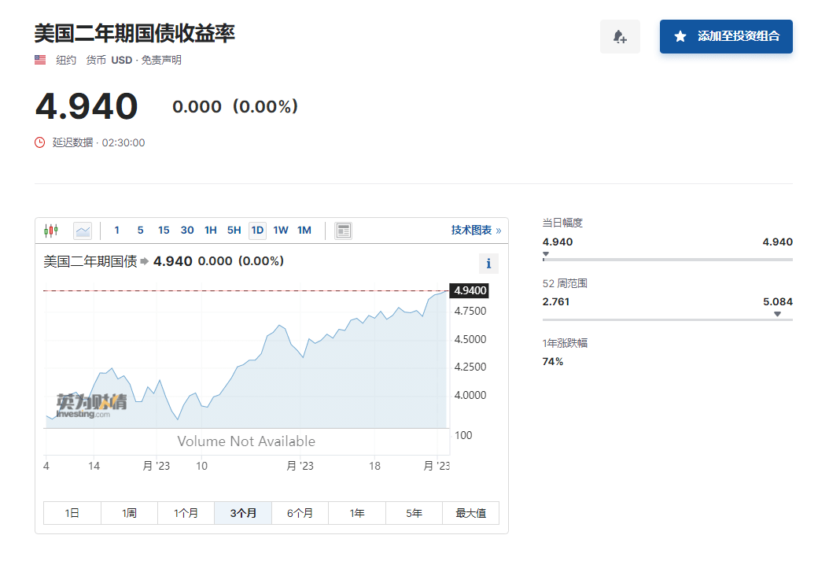Select the 30-minute interval
The width and height of the screenshot is (818, 561).
[187, 230]
